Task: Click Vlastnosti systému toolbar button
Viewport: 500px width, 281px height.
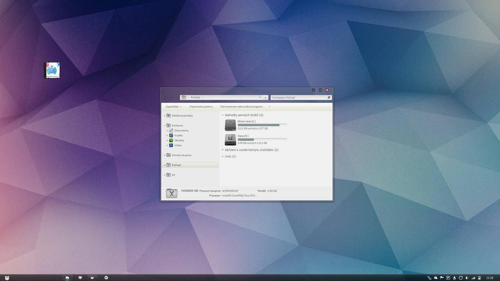Action: click(x=201, y=107)
